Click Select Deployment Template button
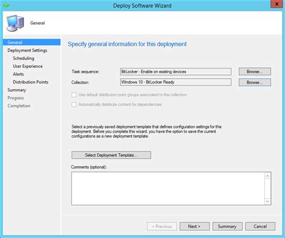The width and height of the screenshot is (285, 238). tap(111, 155)
